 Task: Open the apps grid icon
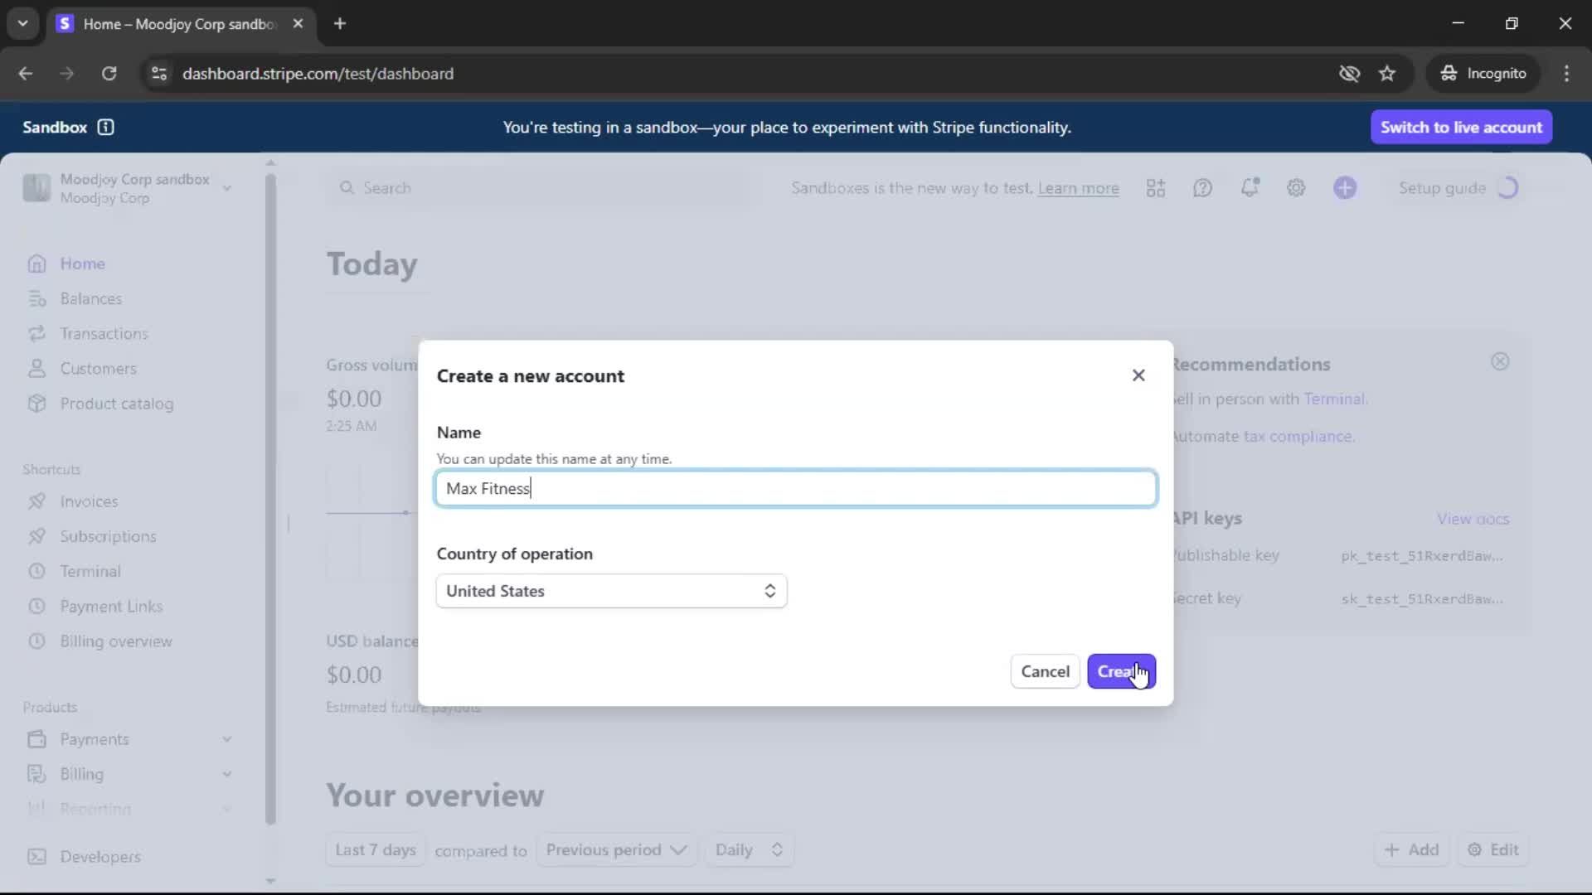click(1156, 188)
